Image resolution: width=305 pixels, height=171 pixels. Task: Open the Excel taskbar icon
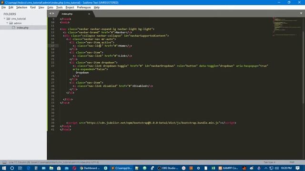(213, 168)
